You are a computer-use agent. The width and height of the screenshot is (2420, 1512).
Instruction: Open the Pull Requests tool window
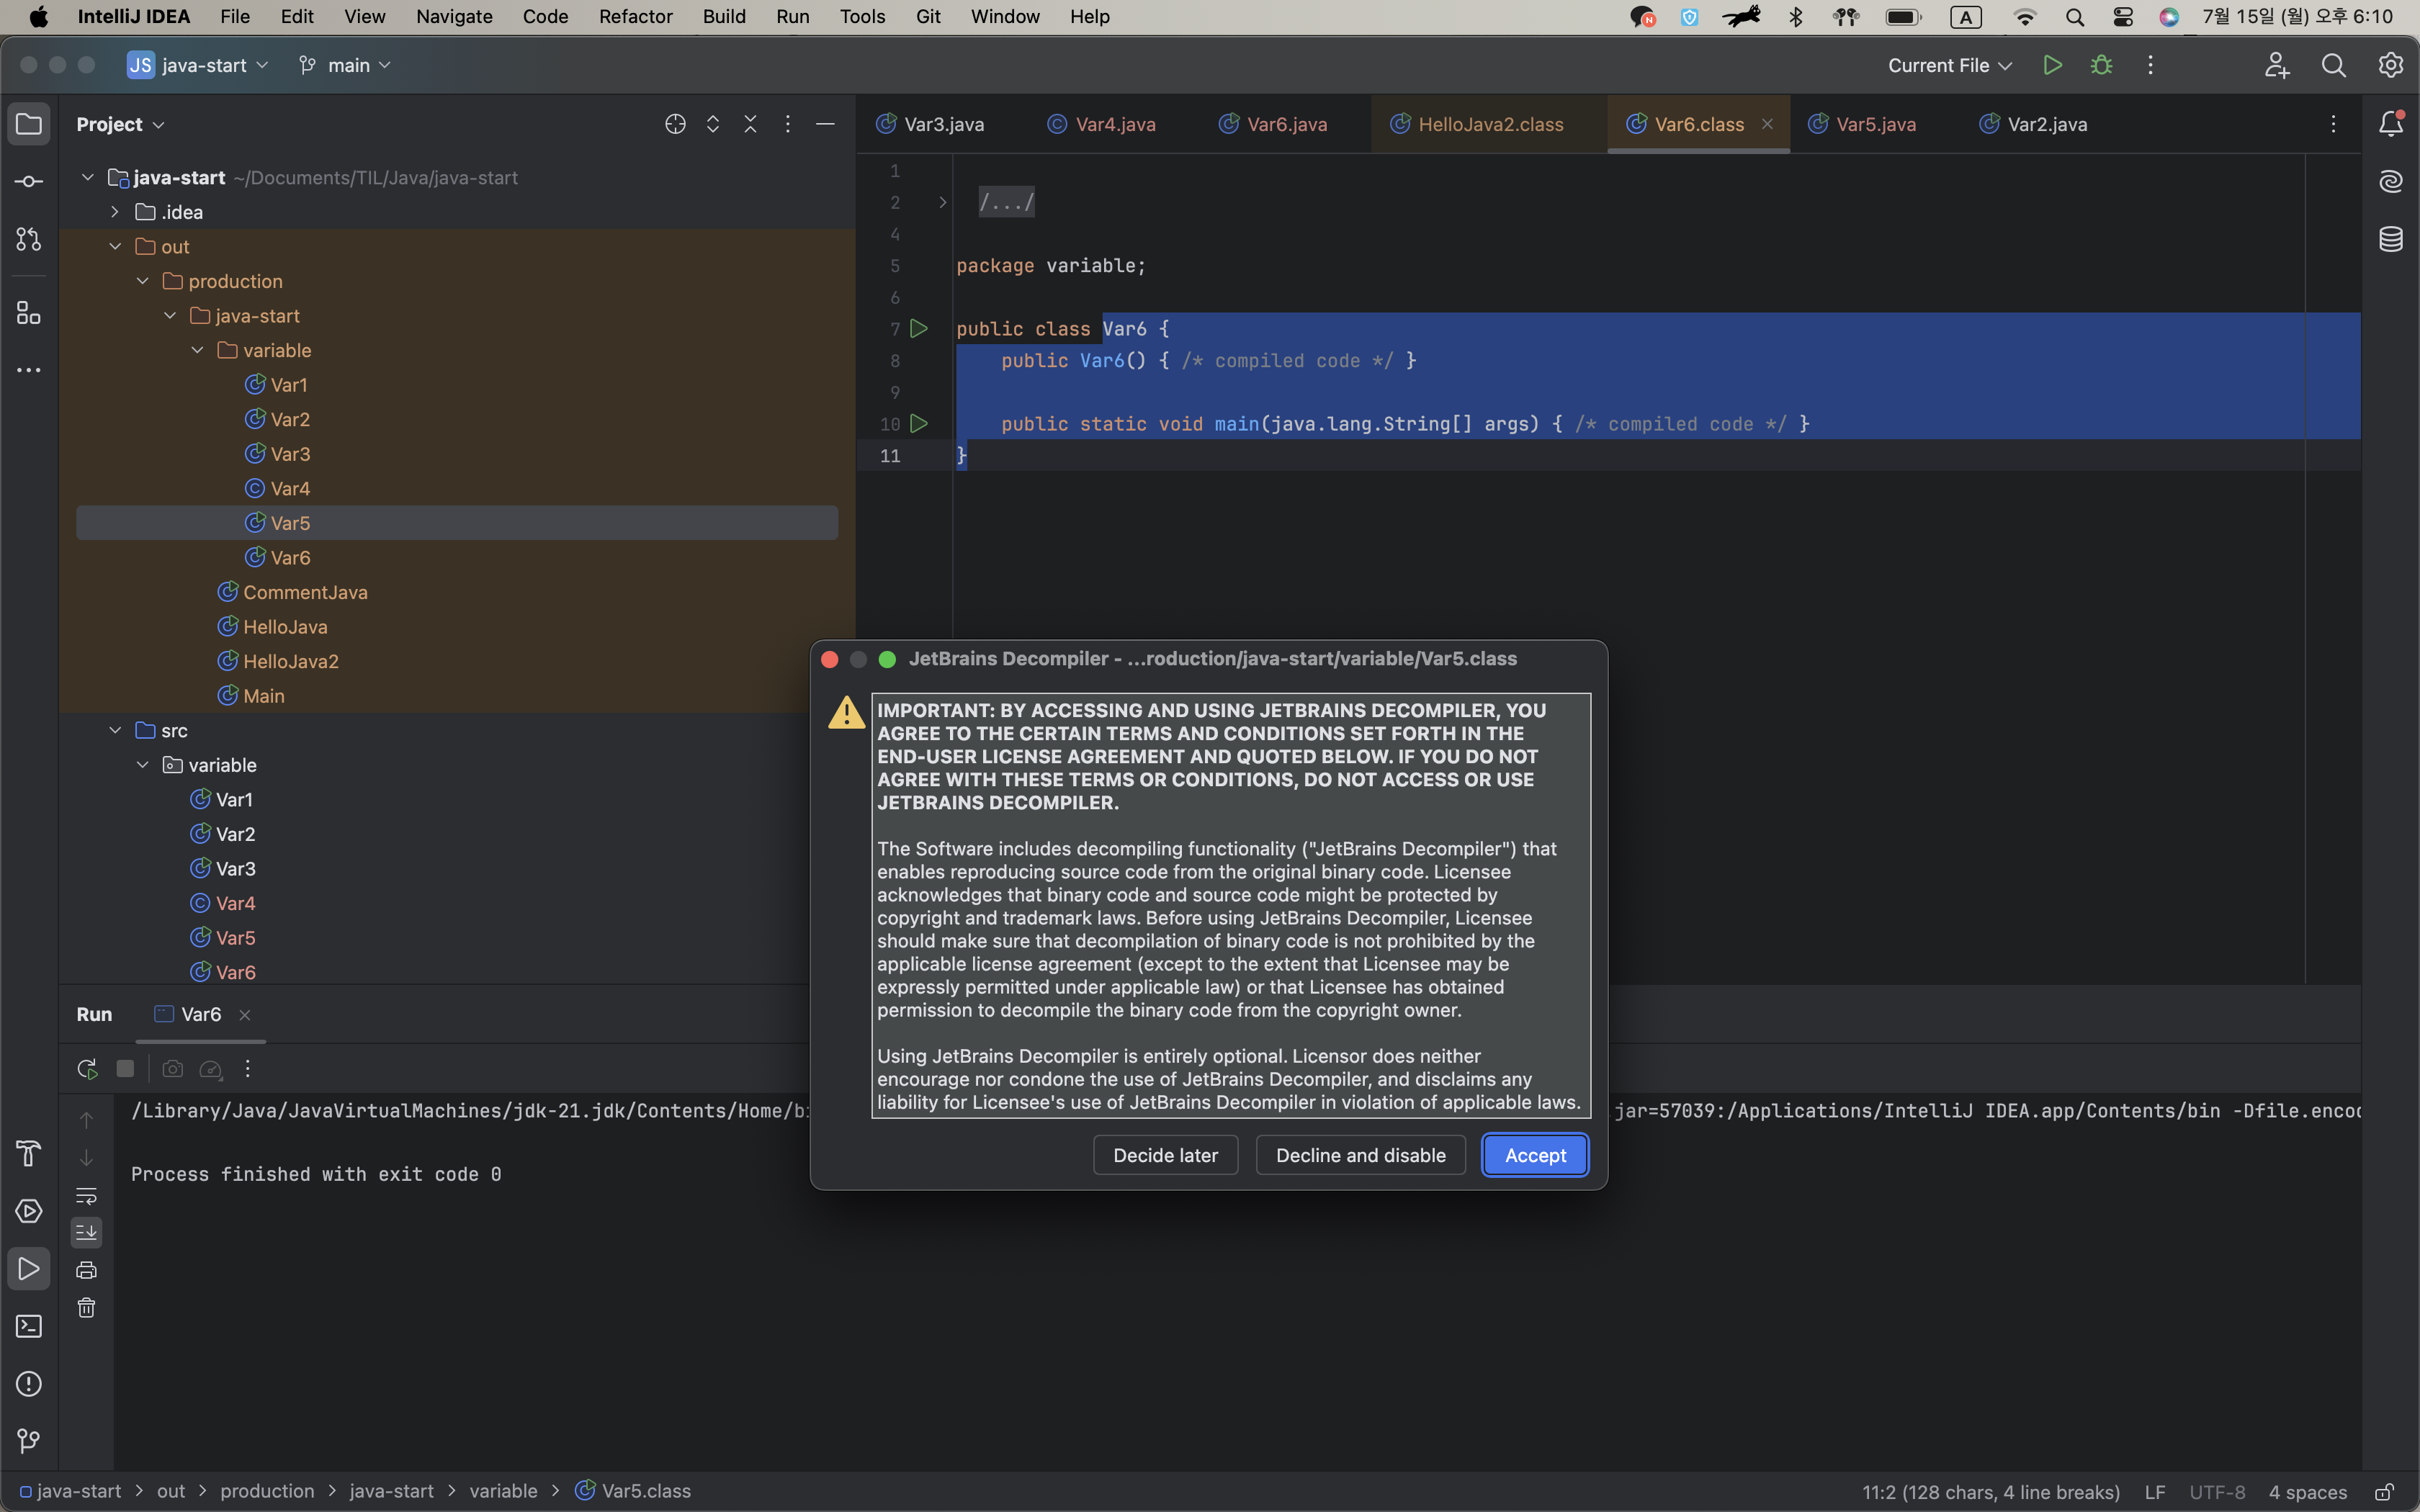[29, 240]
